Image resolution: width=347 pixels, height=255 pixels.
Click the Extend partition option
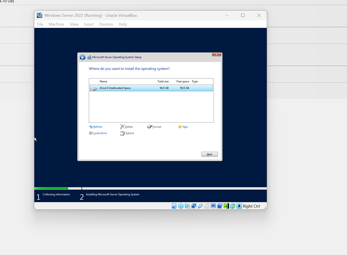click(x=127, y=133)
